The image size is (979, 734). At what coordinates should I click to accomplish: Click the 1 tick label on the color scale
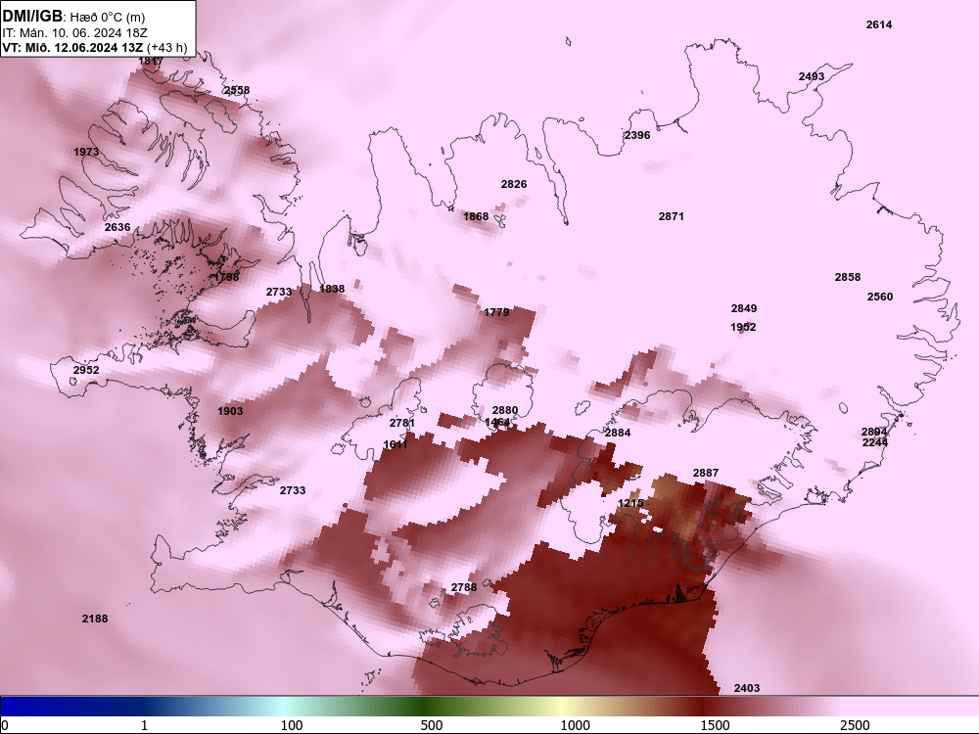tap(144, 725)
